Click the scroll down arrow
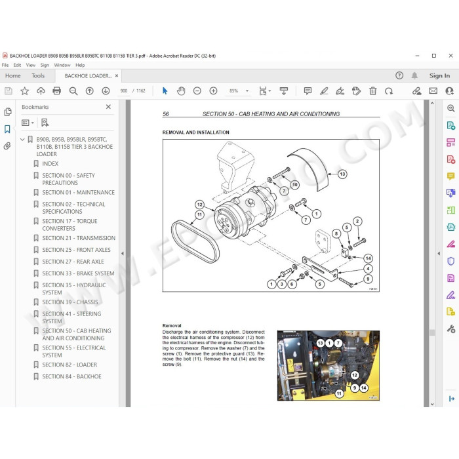Viewport: 459px width, 459px height. point(432,404)
